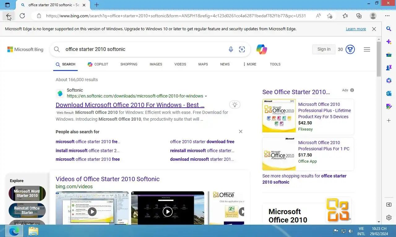Close People also search for panel
The height and width of the screenshot is (237, 396).
241,131
